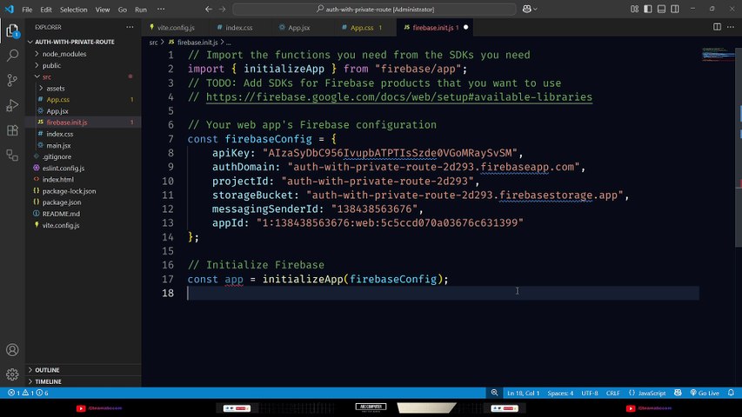Click the code minimap preview
Viewport: 742px width, 417px height.
click(718, 55)
